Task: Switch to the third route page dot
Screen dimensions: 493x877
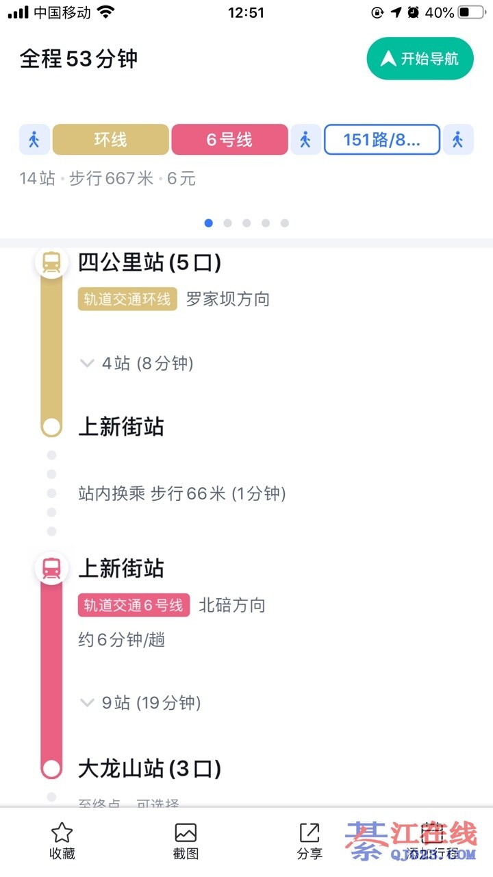Action: pyautogui.click(x=246, y=223)
